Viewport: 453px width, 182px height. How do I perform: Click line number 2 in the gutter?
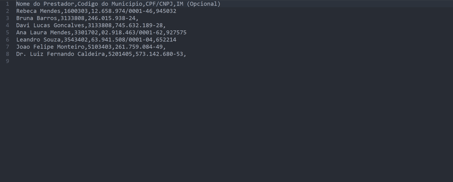coord(7,11)
